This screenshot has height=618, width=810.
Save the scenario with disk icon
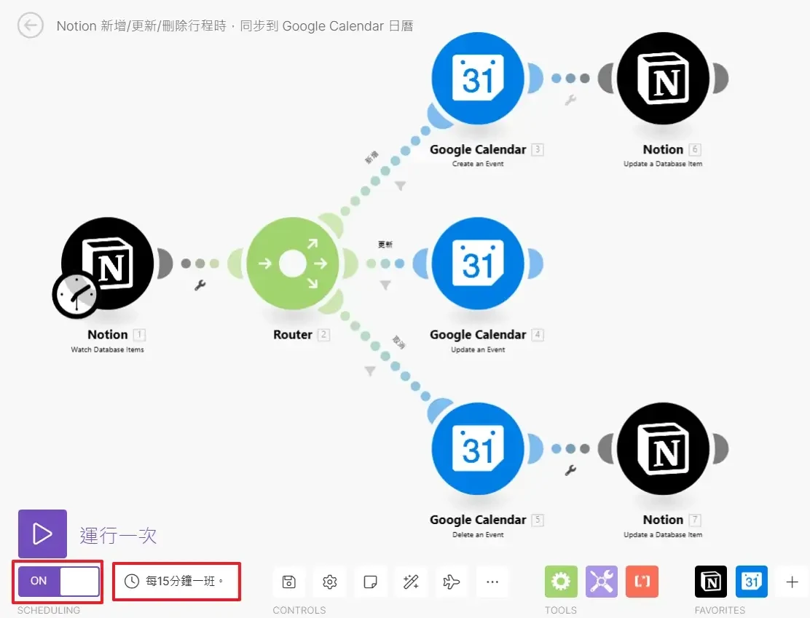click(x=288, y=582)
